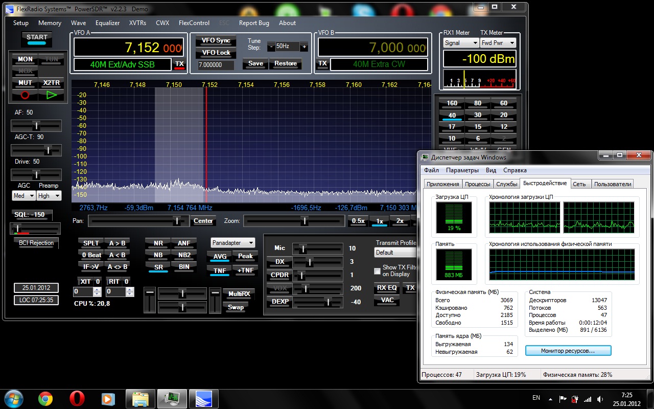Image resolution: width=654 pixels, height=409 pixels.
Task: Open the Tune Step 50Hz dropdown
Action: click(x=288, y=47)
